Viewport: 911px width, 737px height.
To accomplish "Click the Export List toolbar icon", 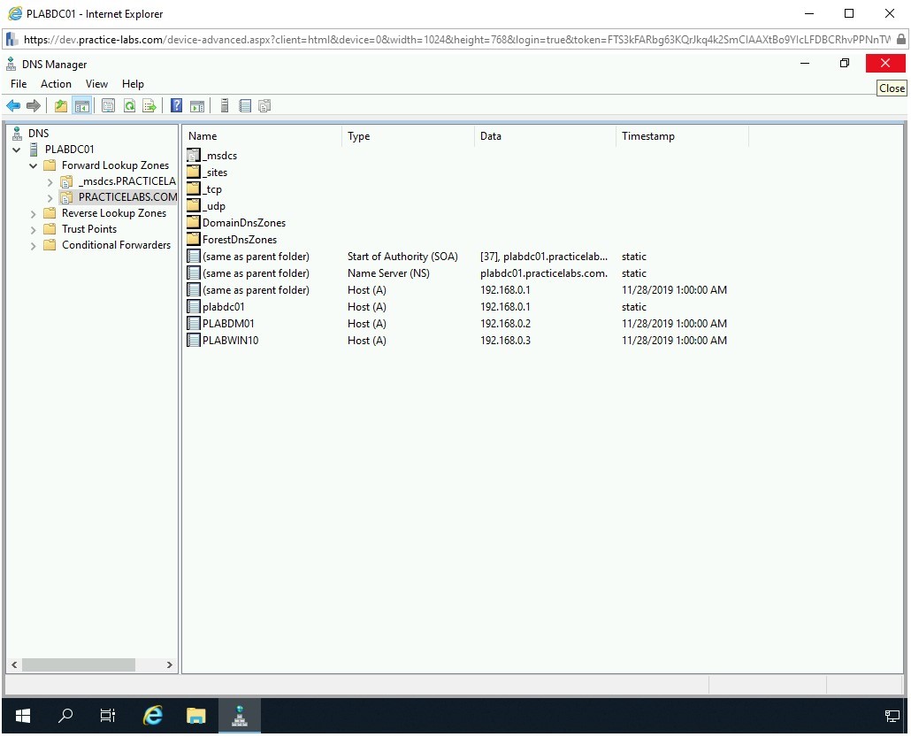I will pos(149,106).
